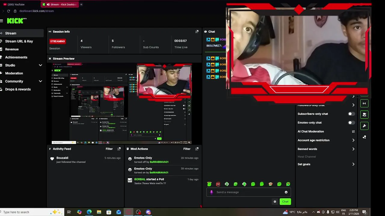Screen dimensions: 385x216
Task: Click the three-dots cluster icon in right sidebar
Action: (364, 137)
